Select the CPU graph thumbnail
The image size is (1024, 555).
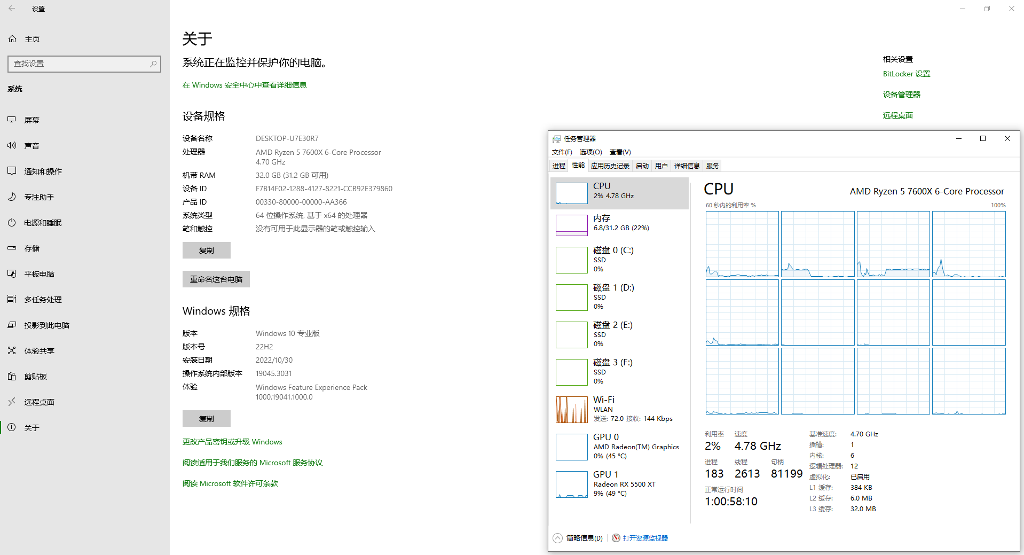[572, 193]
